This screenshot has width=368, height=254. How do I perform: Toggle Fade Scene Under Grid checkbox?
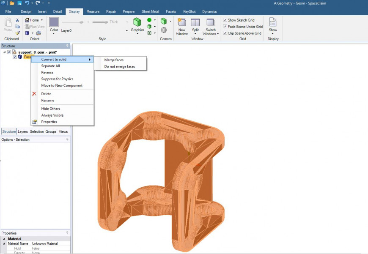coord(225,27)
